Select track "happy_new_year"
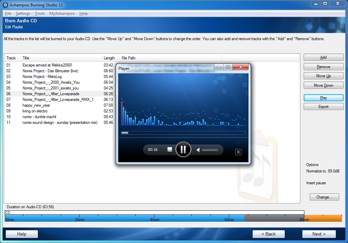The image size is (348, 243). 36,105
